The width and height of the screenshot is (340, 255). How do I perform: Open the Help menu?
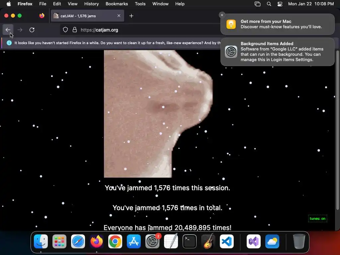click(x=180, y=4)
